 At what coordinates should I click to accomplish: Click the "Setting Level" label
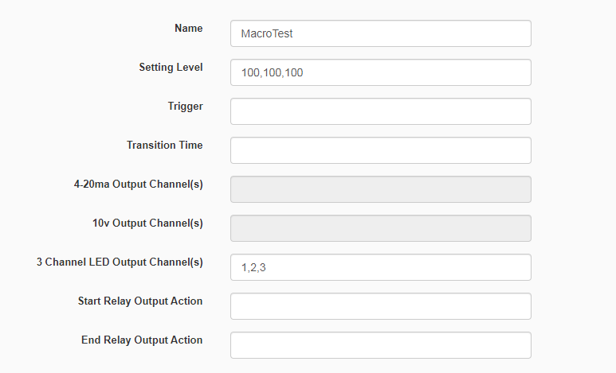171,67
